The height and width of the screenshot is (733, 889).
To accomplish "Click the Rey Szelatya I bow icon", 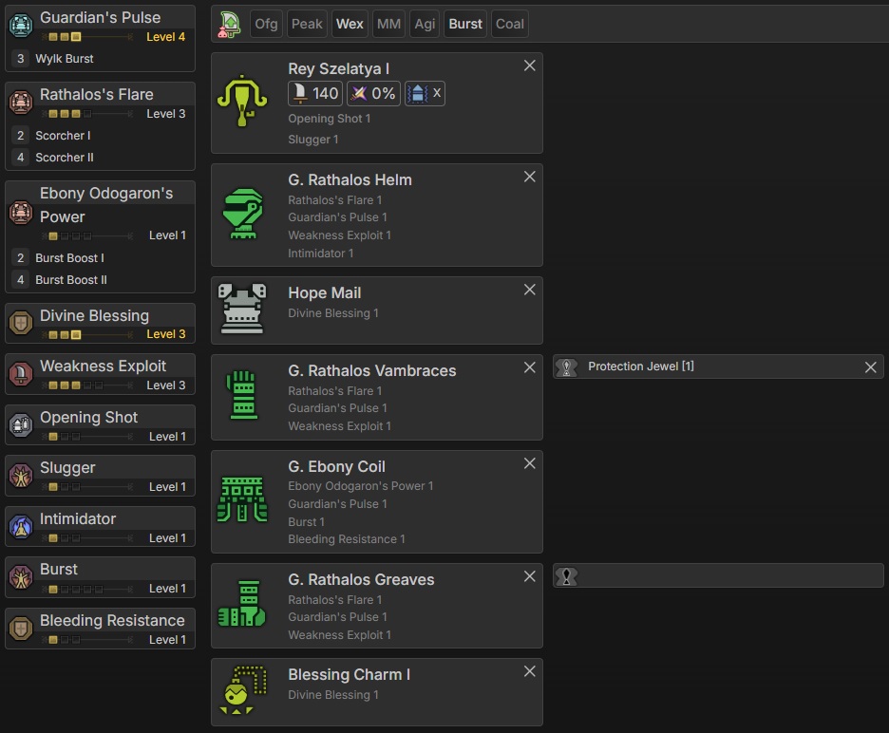I will [x=243, y=103].
